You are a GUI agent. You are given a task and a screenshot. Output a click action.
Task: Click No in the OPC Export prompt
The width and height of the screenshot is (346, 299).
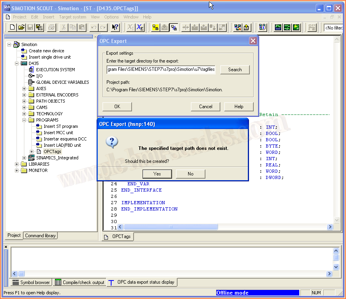point(190,173)
